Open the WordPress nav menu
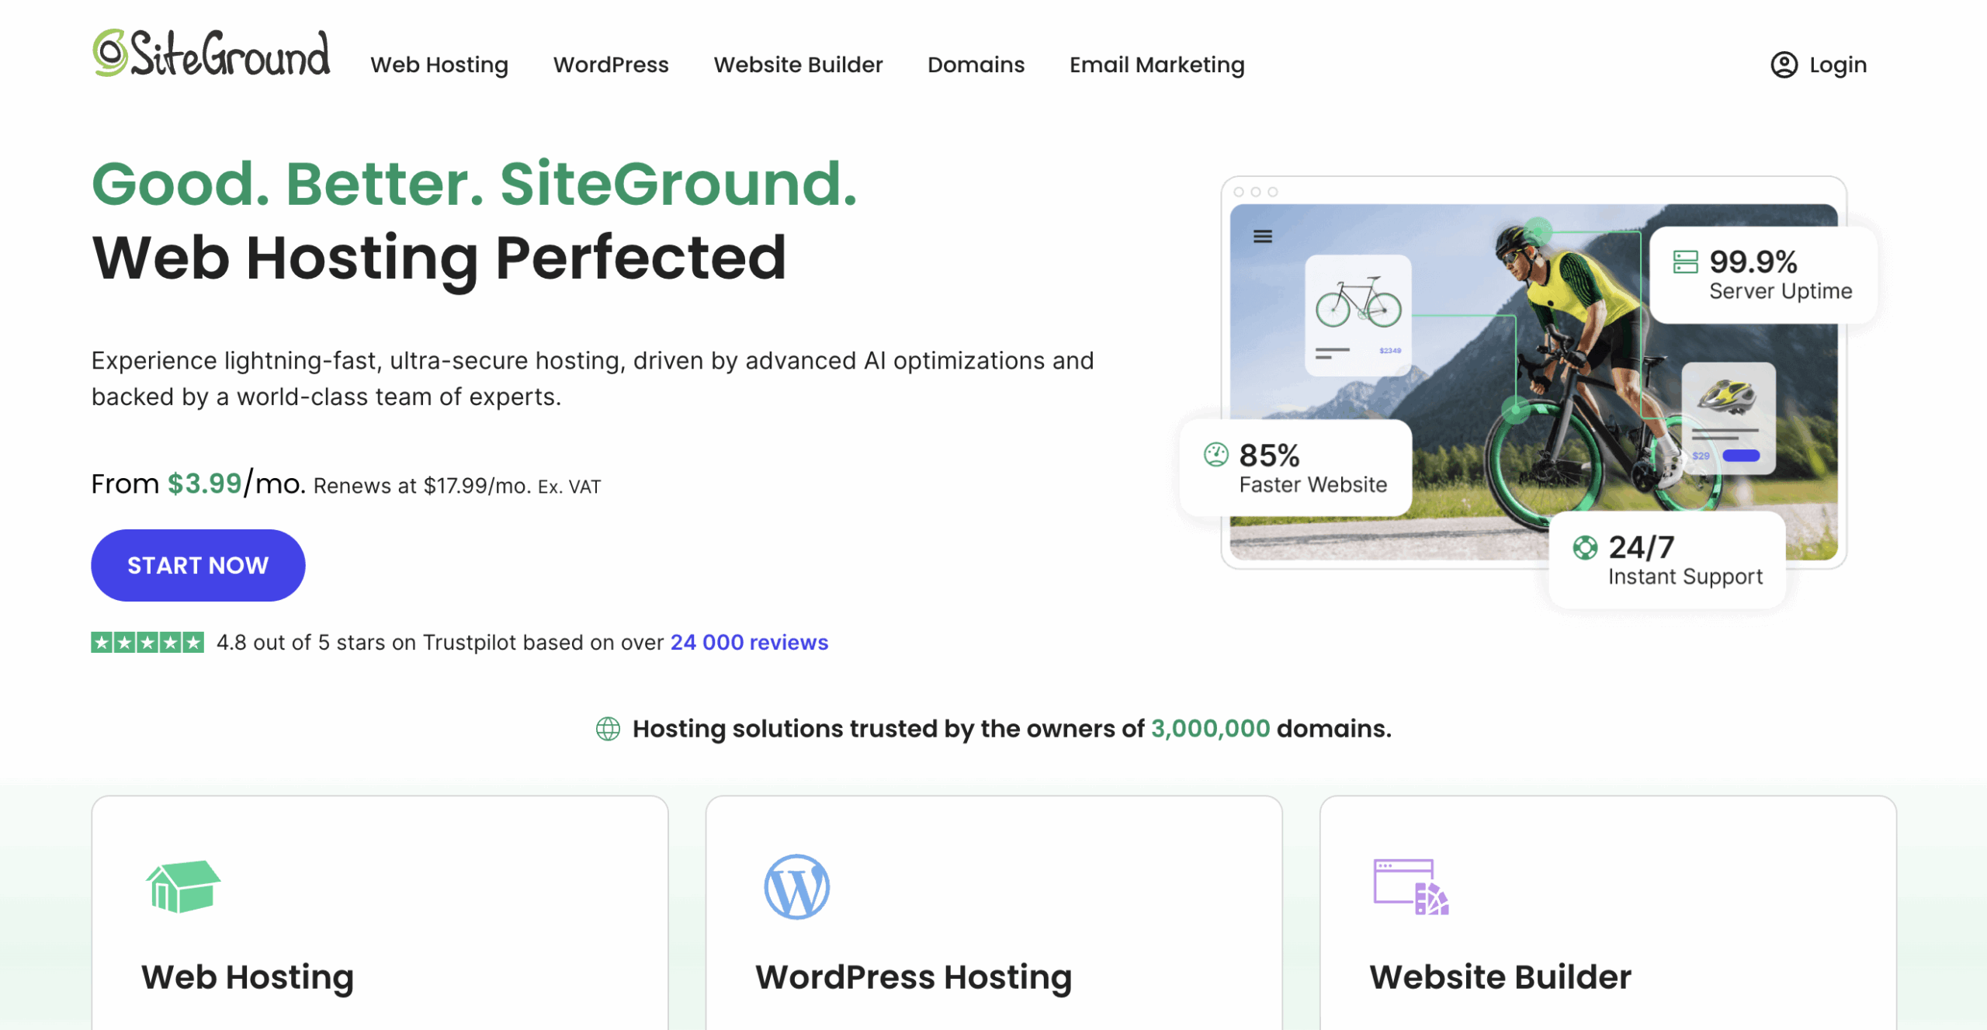 [611, 64]
